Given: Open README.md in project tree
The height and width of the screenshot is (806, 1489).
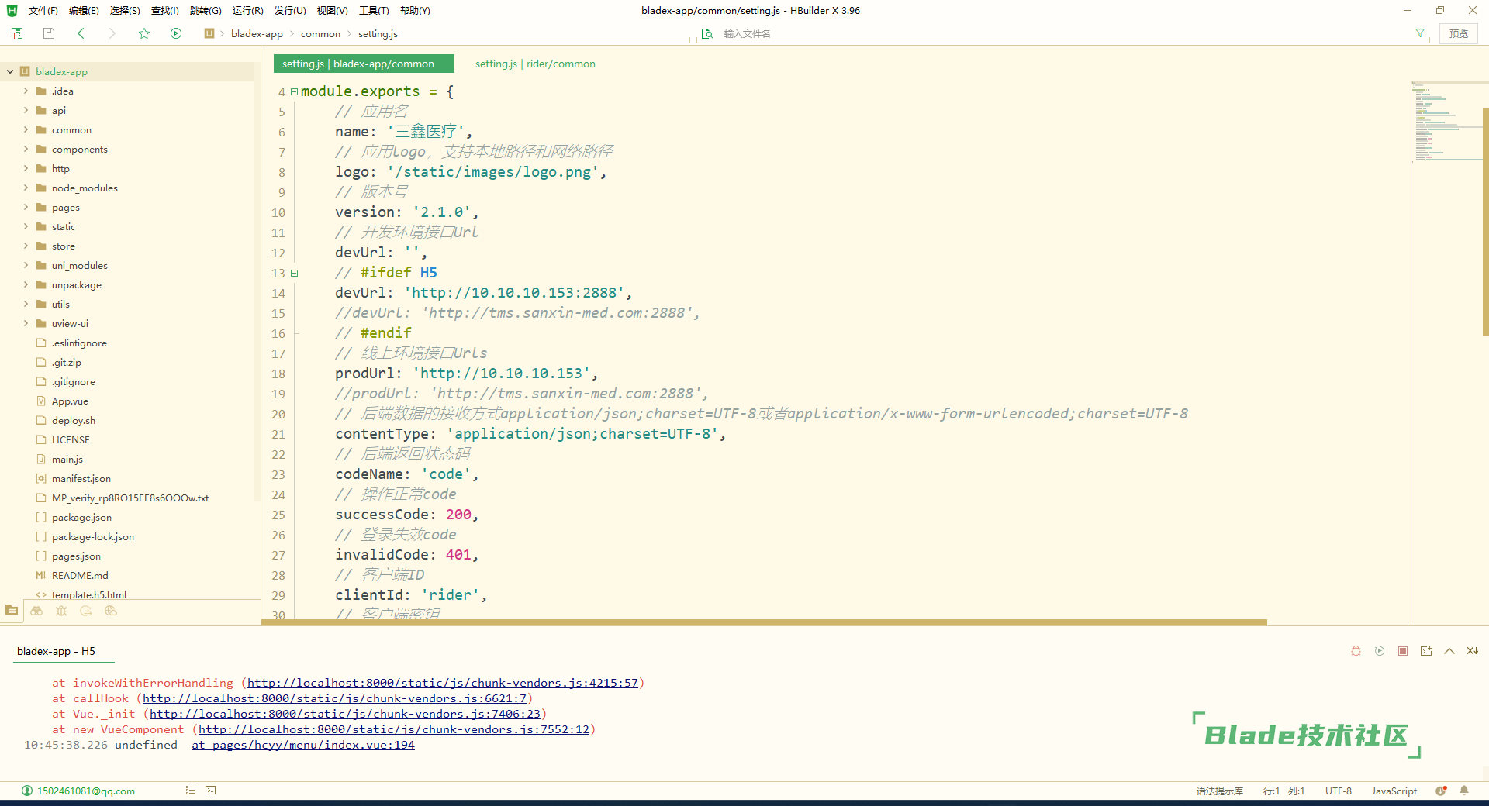Looking at the screenshot, I should [x=80, y=575].
